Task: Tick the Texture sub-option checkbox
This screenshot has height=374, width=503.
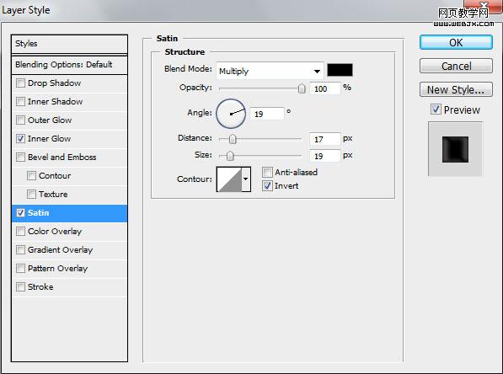Action: pos(31,194)
